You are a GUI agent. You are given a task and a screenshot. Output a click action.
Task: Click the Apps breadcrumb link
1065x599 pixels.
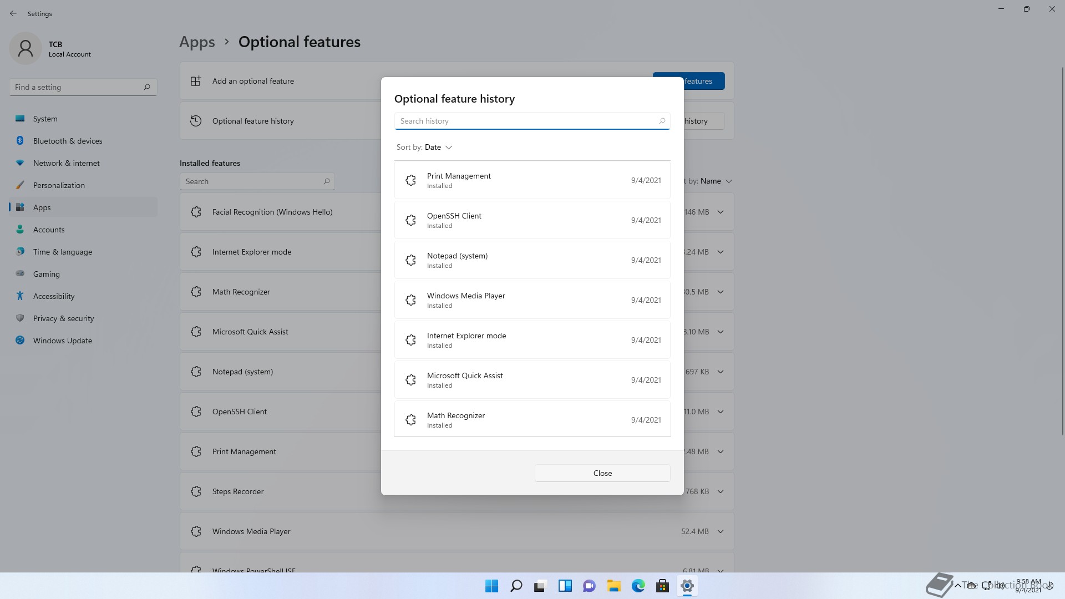point(197,42)
